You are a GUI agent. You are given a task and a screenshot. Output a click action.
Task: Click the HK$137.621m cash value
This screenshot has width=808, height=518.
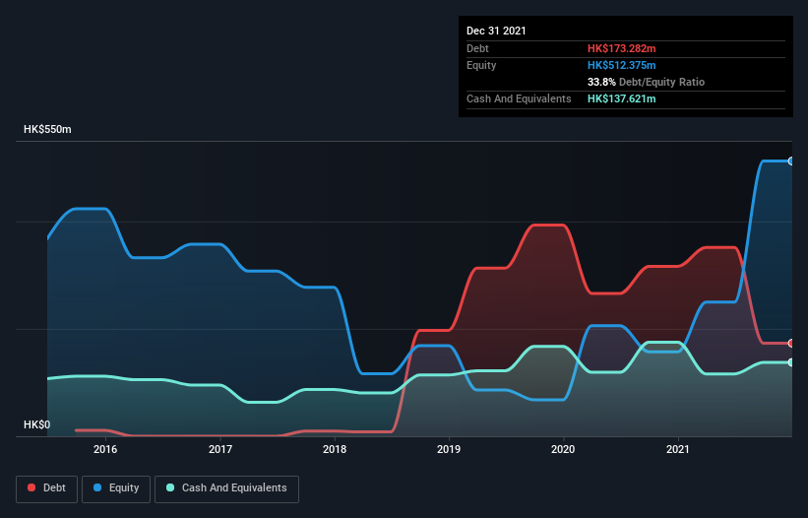pyautogui.click(x=621, y=98)
